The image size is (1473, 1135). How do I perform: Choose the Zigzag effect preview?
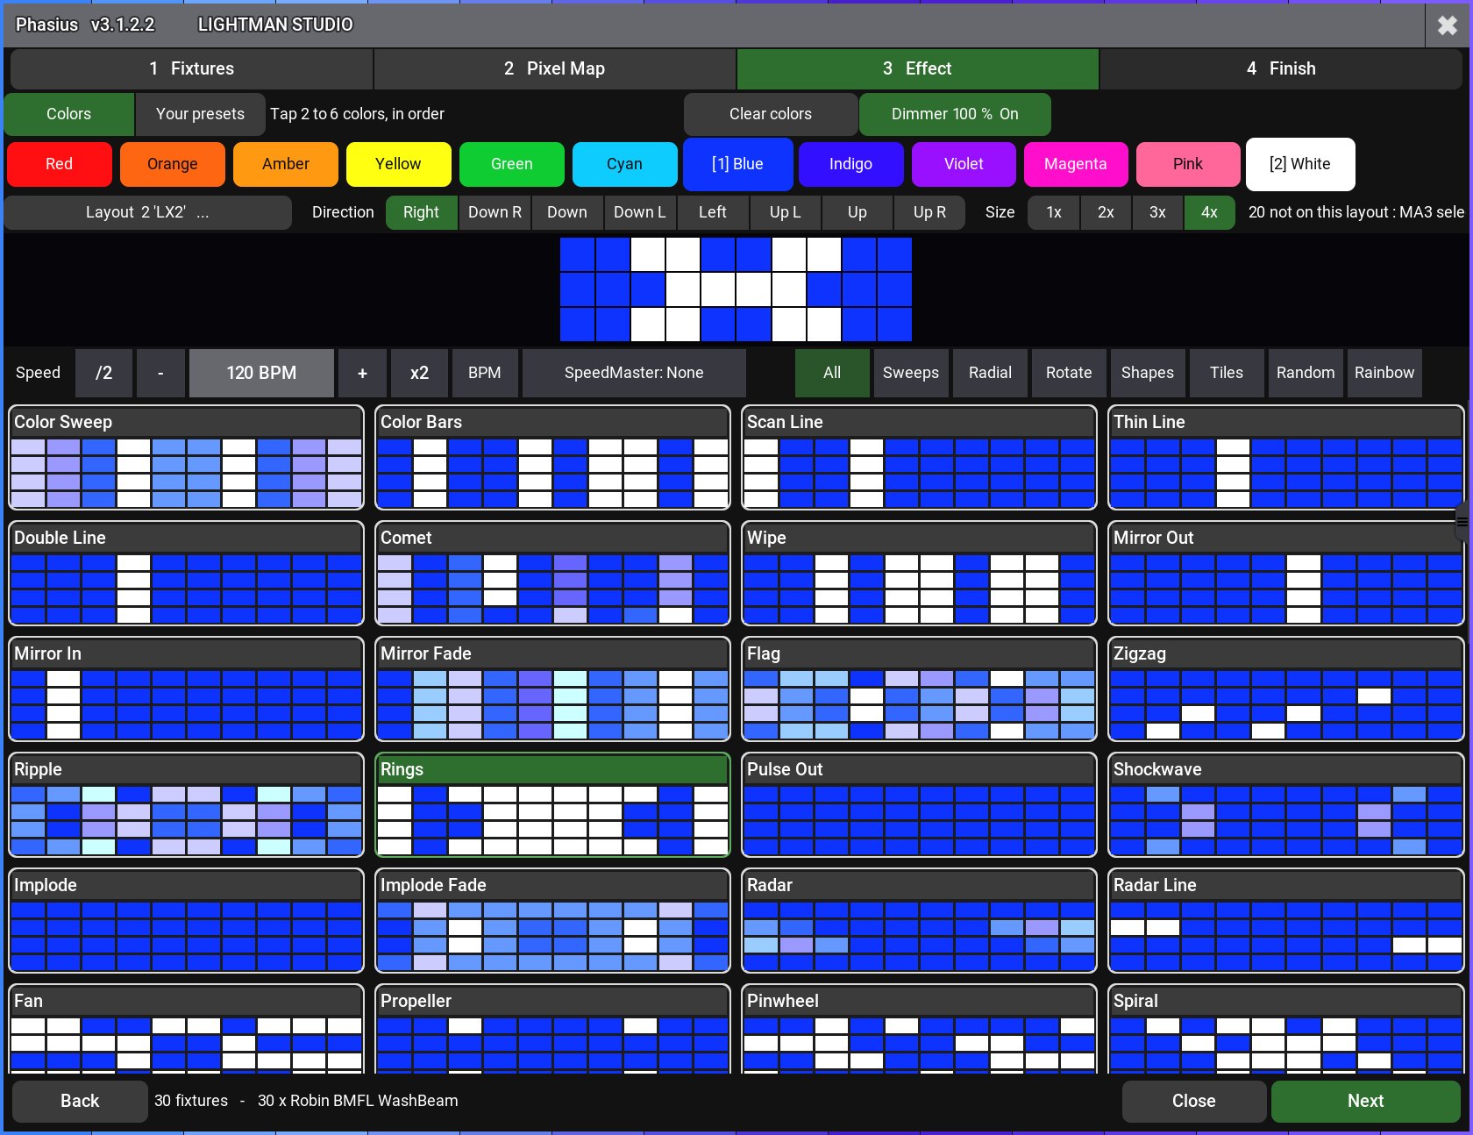click(1285, 689)
